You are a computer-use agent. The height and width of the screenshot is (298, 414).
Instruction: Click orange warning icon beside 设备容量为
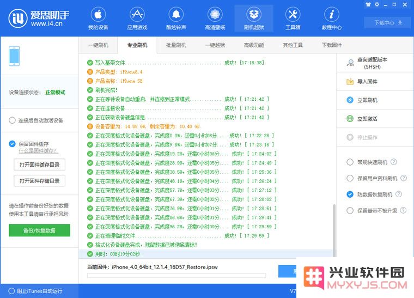(x=90, y=126)
